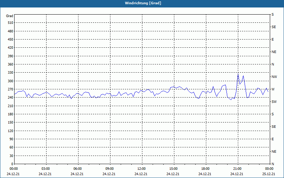This screenshot has width=284, height=178.
Task: Click the 0 y-axis label
Action: click(12, 164)
